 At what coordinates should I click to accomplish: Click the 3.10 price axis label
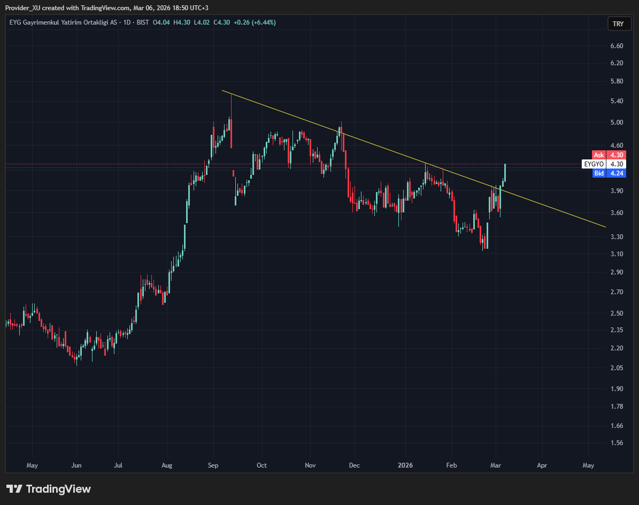coord(617,254)
